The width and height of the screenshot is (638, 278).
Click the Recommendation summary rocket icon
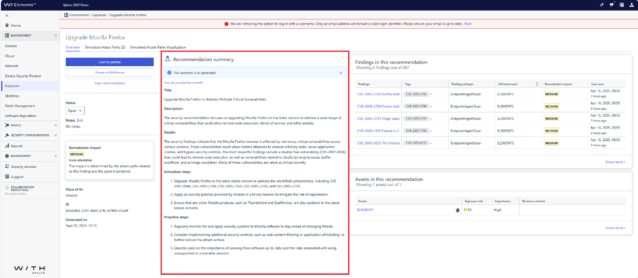point(168,59)
